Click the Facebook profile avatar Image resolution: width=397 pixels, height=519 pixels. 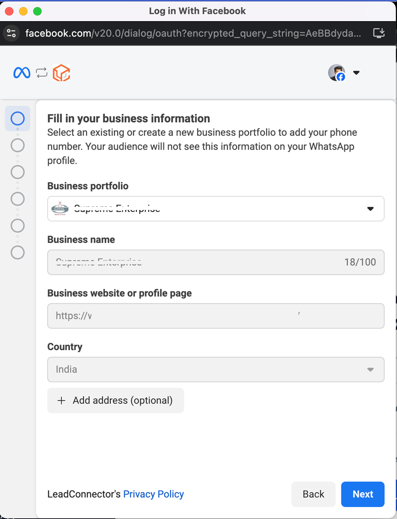coord(337,73)
